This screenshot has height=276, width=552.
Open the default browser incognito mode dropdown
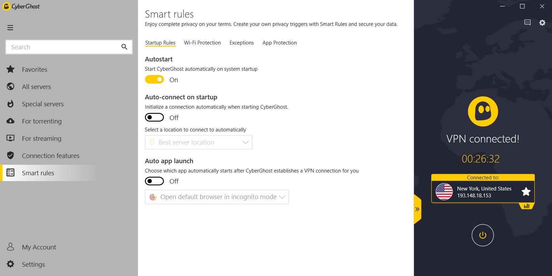(x=217, y=197)
